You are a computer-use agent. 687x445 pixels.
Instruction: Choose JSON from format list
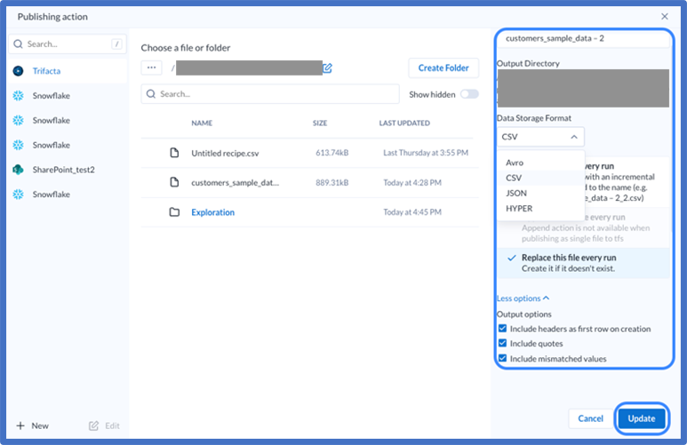pyautogui.click(x=541, y=193)
